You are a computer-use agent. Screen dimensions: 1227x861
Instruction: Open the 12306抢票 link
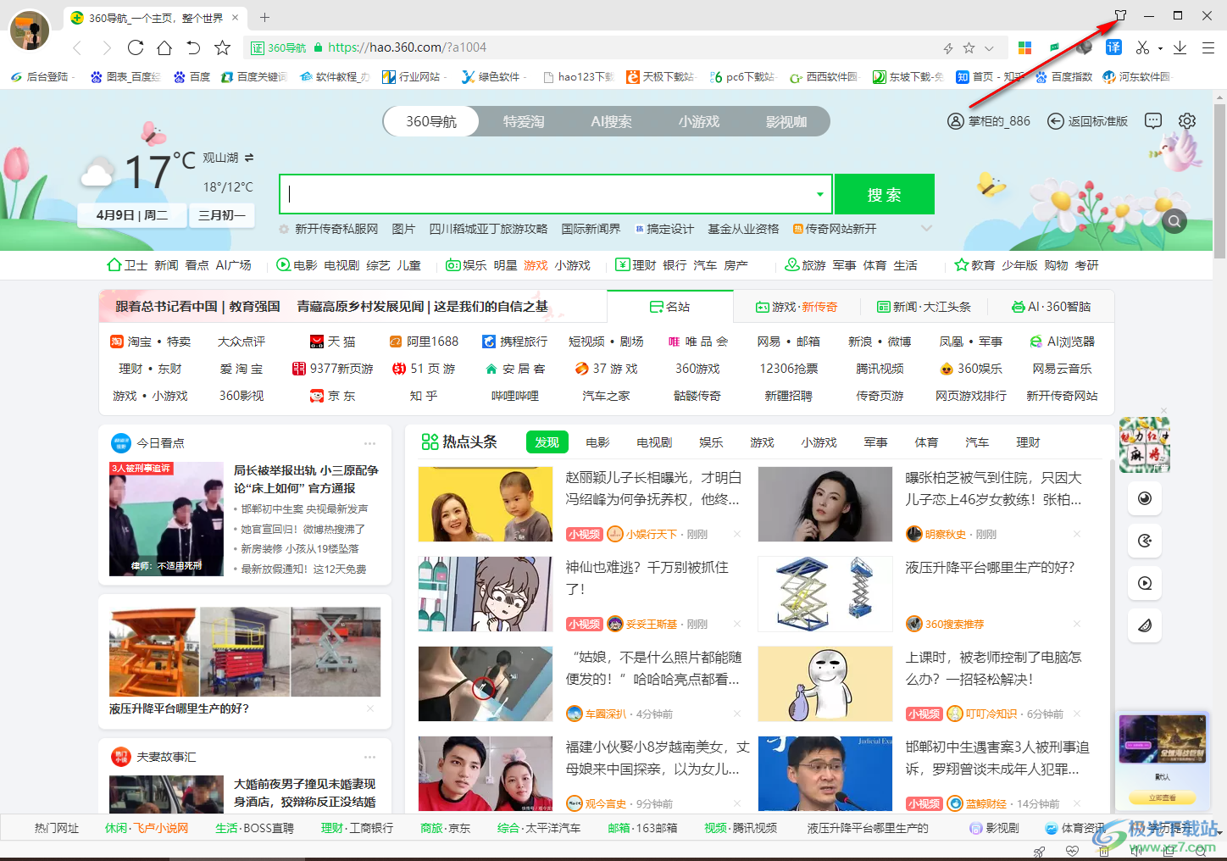(x=789, y=369)
